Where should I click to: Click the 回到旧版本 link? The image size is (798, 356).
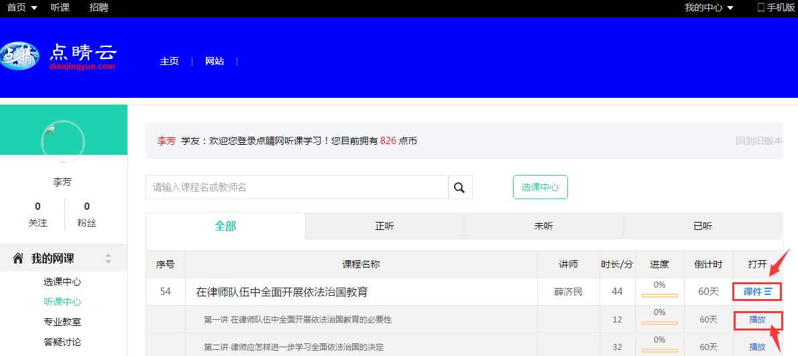point(759,141)
